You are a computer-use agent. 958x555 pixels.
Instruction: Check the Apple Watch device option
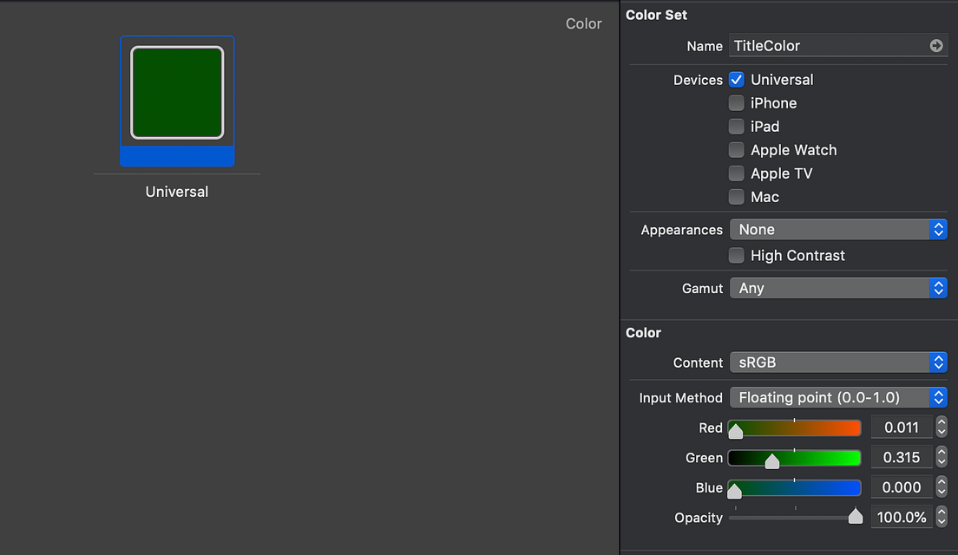736,149
